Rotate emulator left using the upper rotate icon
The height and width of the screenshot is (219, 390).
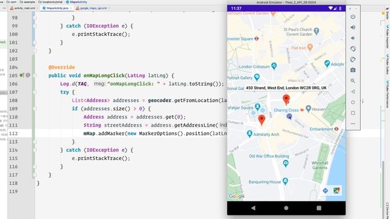(353, 49)
